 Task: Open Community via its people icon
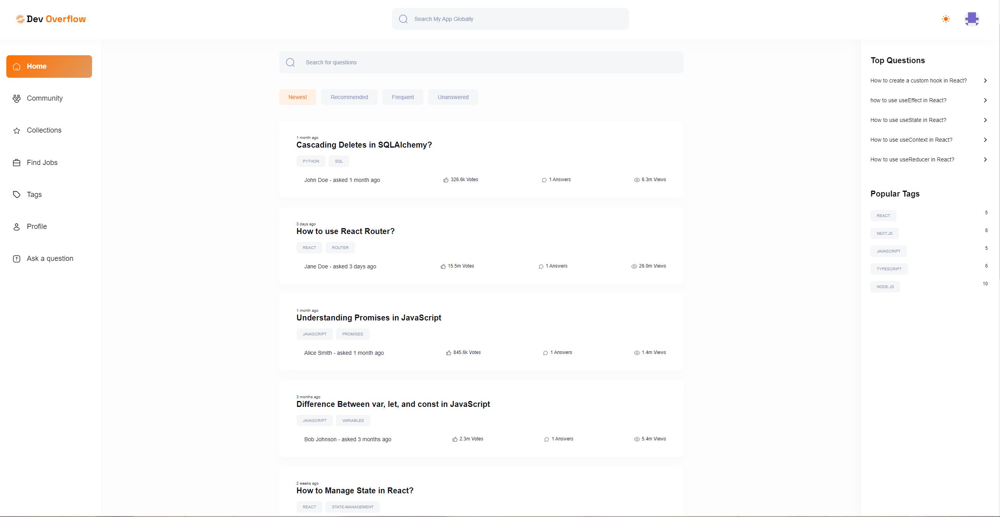point(17,98)
